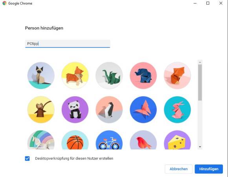The image size is (228, 177).
Task: Click the Abbrechen button
Action: point(178,169)
